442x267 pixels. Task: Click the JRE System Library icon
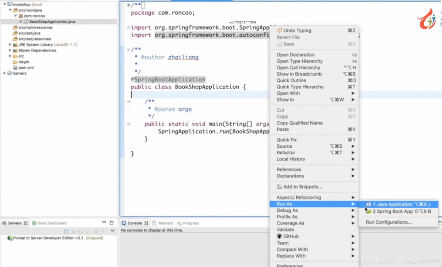pos(15,44)
